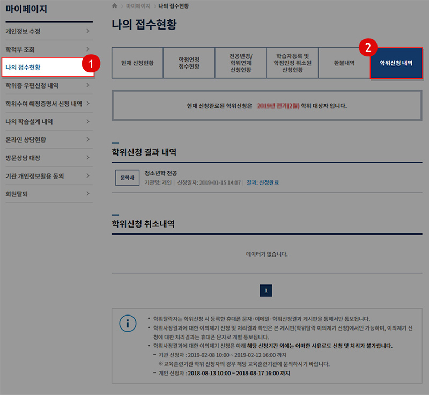The height and width of the screenshot is (395, 429).
Task: Switch to 현재 신청현황 tab
Action: click(x=137, y=63)
